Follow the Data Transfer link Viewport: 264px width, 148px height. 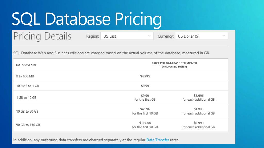coord(158,140)
